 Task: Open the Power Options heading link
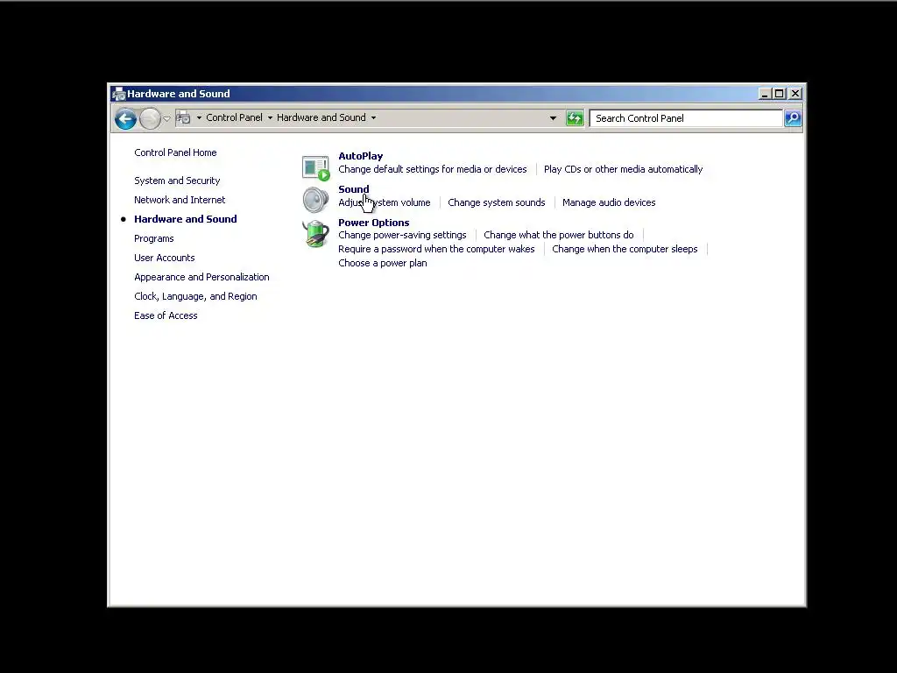click(373, 223)
